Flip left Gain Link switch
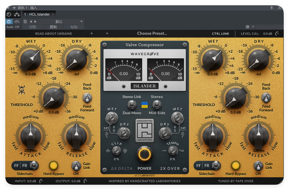 (76, 165)
